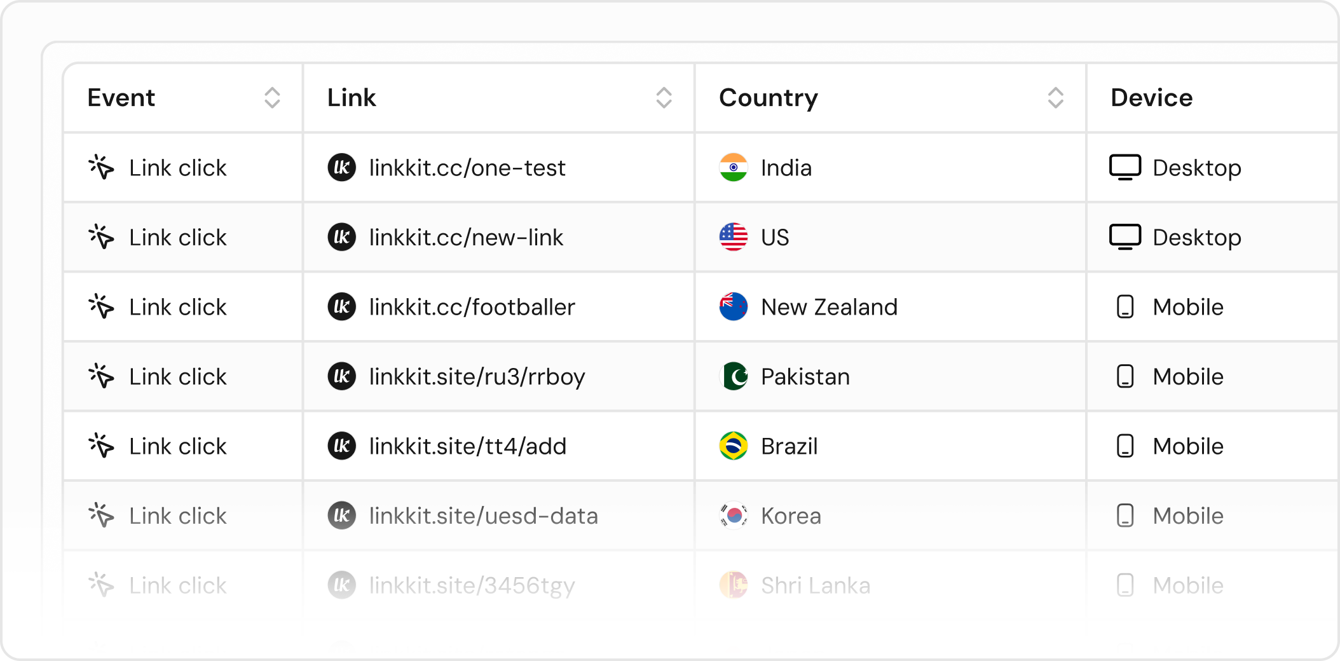Open the linkkit.site/uesd-data link

coord(483,515)
